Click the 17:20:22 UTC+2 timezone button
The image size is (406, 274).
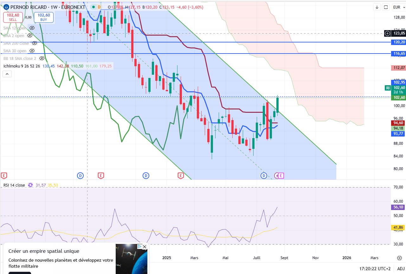tap(375, 269)
